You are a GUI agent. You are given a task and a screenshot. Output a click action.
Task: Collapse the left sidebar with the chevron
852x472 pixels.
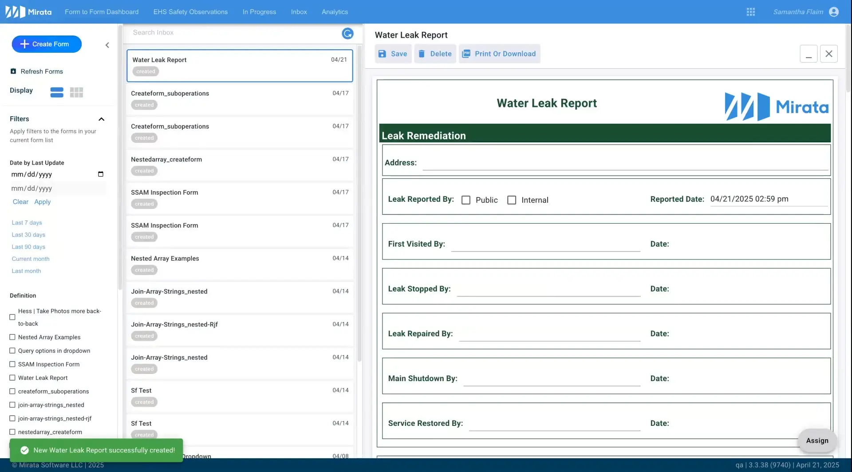(107, 45)
